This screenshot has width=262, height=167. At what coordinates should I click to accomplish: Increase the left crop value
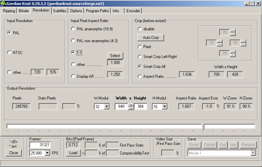pos(219,41)
